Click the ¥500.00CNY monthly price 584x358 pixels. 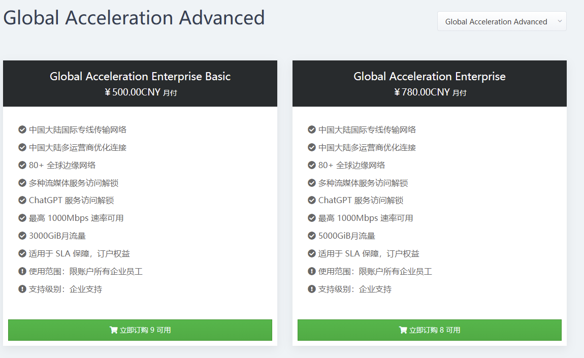click(140, 92)
